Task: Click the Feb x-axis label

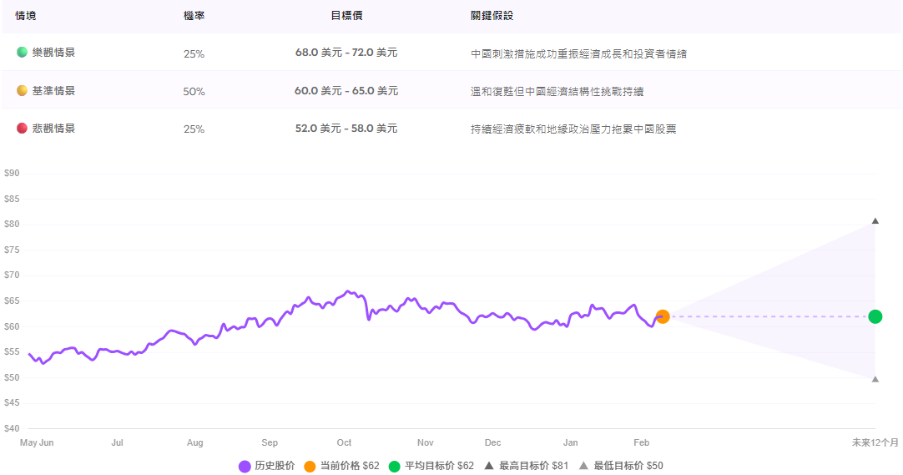Action: click(x=642, y=442)
